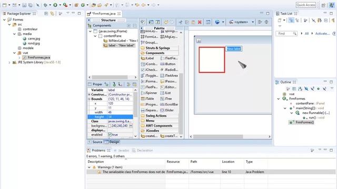337x189 pixels.
Task: Select the width value 46 in Properties
Action: [x=120, y=112]
